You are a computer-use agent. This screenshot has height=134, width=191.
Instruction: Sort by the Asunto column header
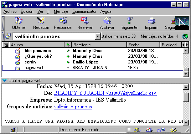[37, 45]
